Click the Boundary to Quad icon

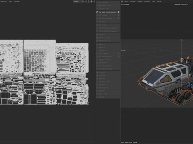click(97, 69)
